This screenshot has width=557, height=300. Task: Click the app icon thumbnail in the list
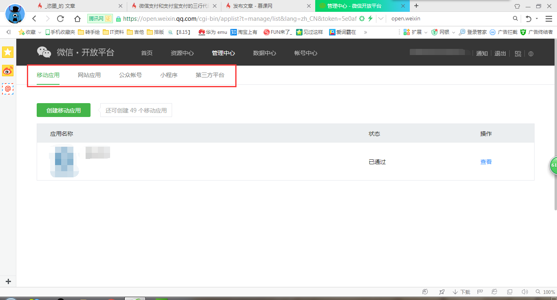[x=64, y=162]
